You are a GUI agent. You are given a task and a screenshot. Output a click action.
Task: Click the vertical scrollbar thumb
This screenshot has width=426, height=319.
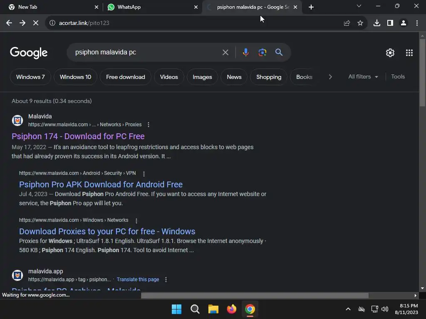coord(422,73)
